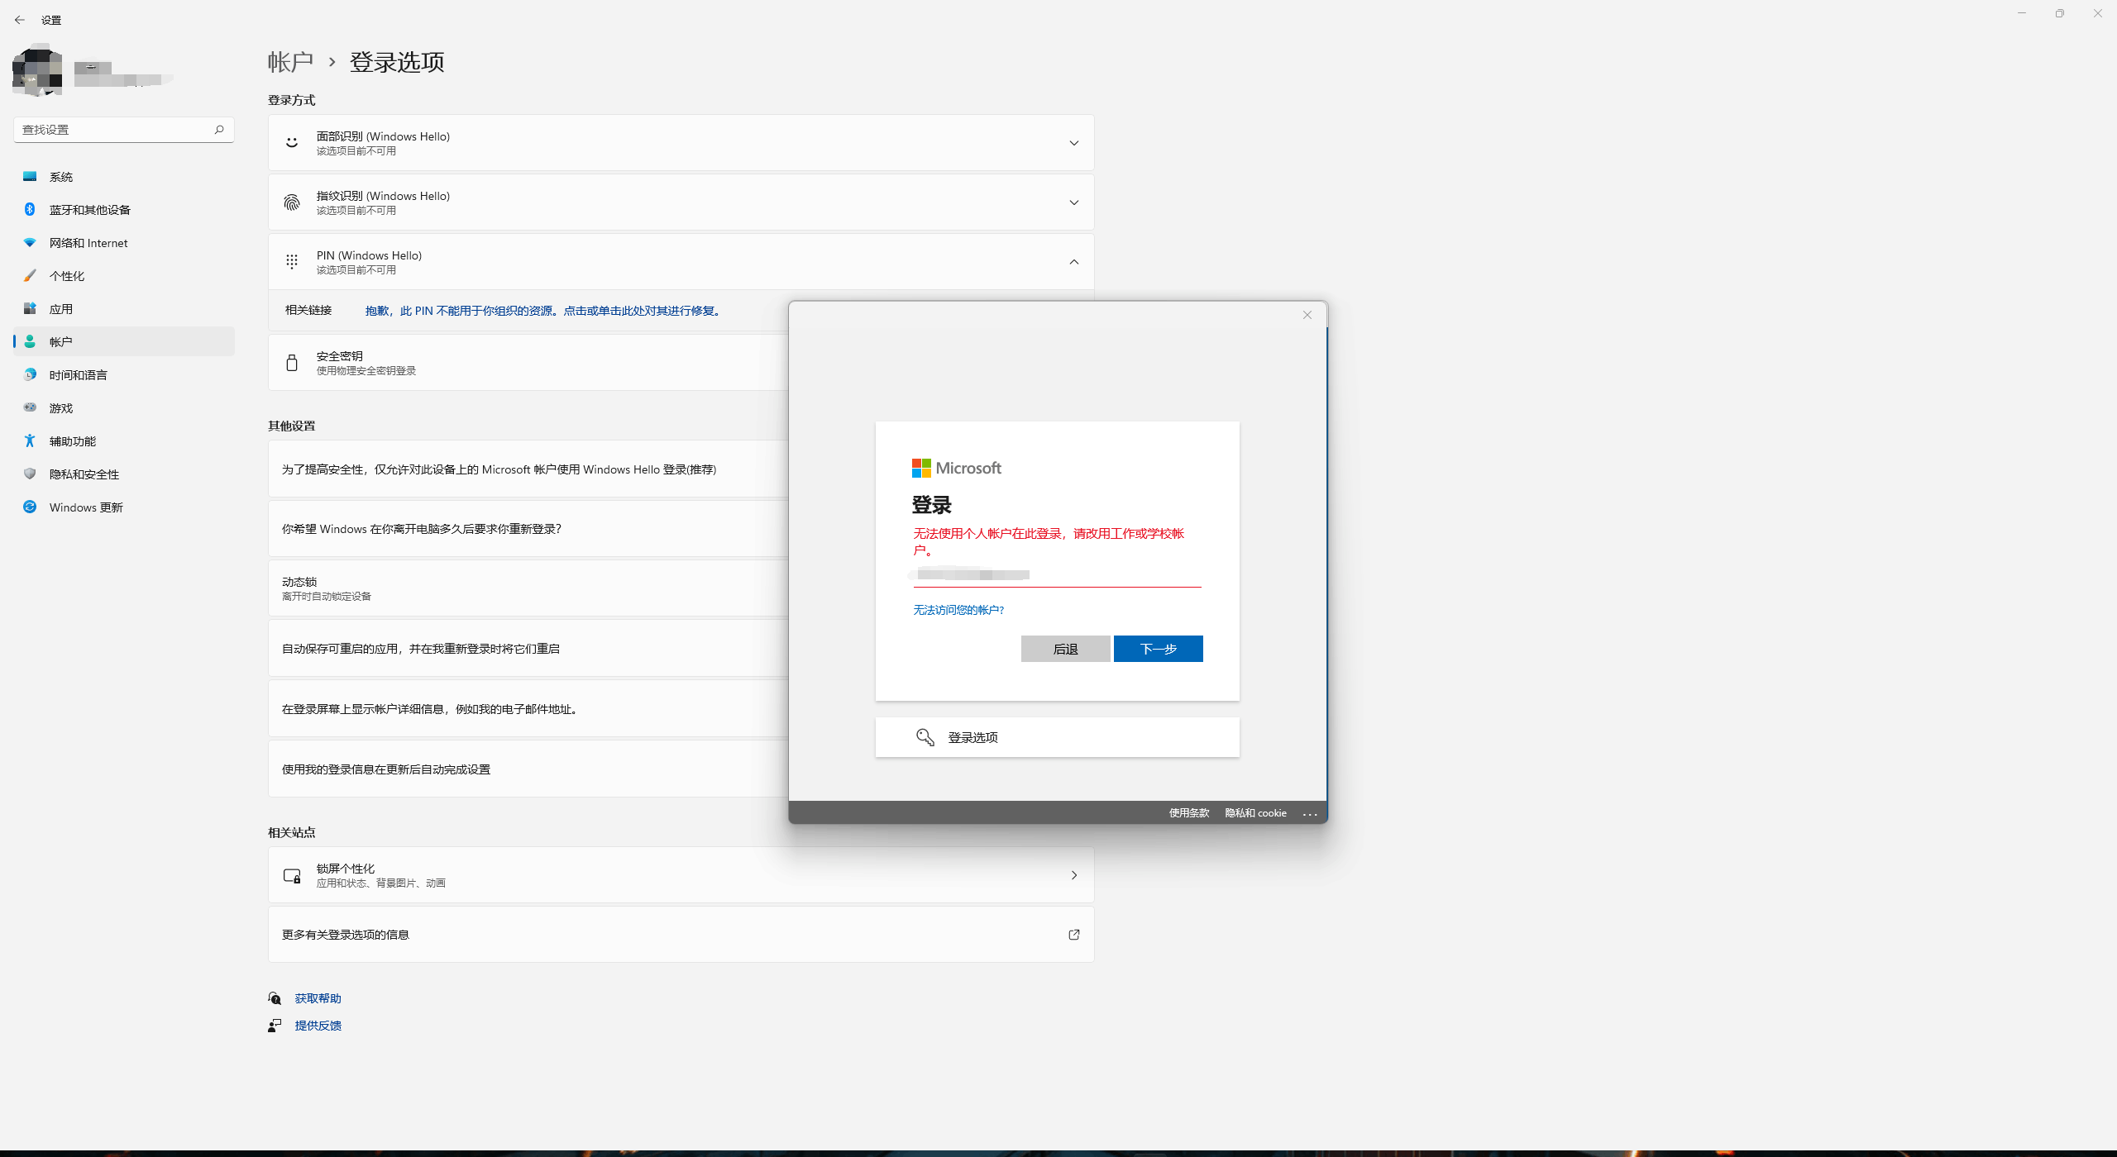The image size is (2117, 1157).
Task: Open 网络和 Internet settings
Action: point(88,243)
